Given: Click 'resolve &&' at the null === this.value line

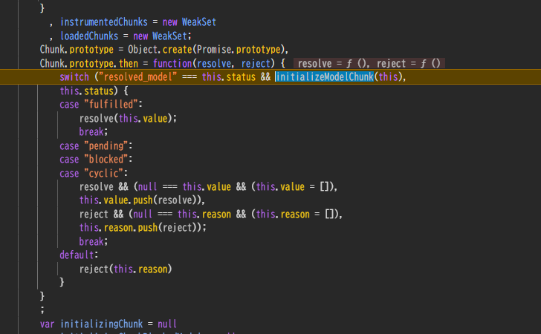Looking at the screenshot, I should click(104, 187).
